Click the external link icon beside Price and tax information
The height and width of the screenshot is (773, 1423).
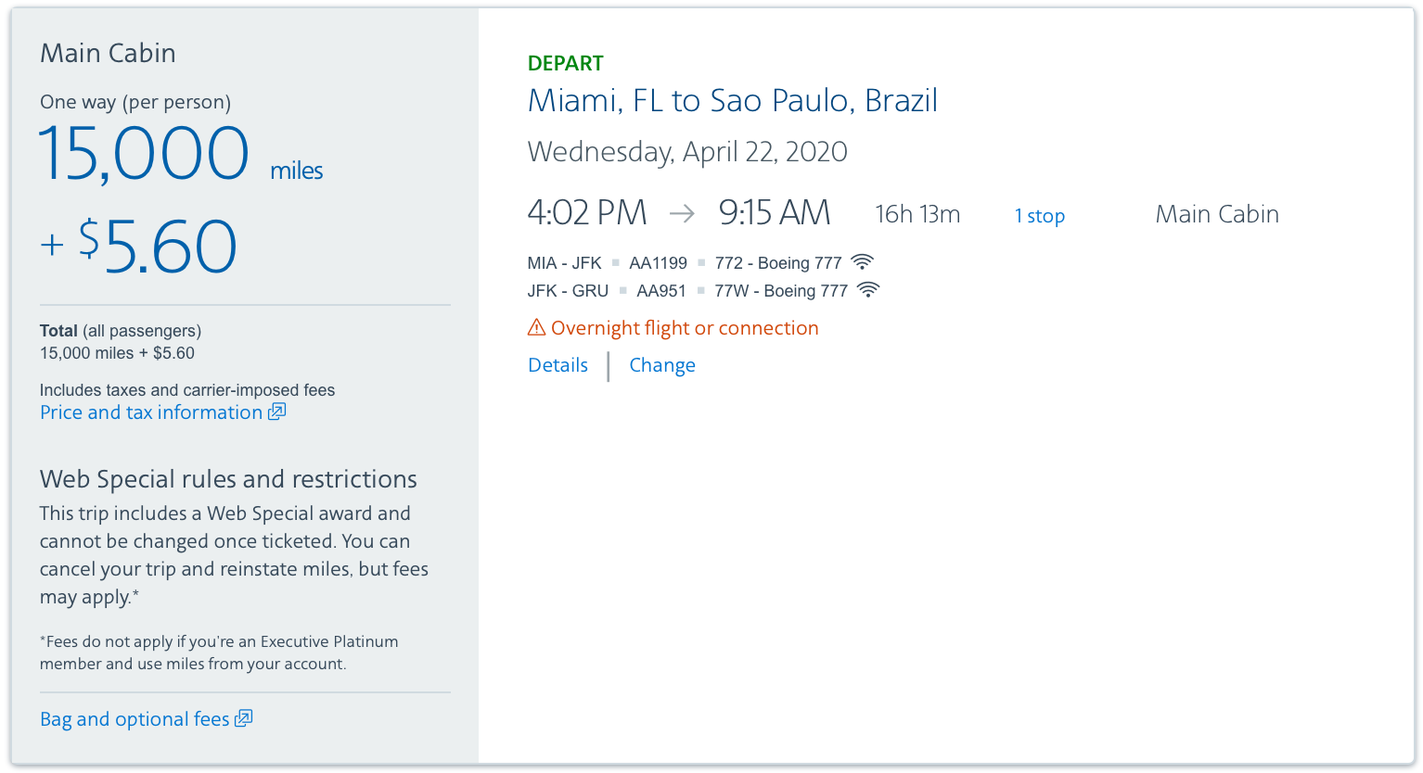tap(276, 412)
